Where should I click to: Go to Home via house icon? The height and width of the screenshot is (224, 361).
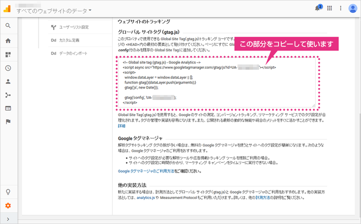click(x=8, y=41)
